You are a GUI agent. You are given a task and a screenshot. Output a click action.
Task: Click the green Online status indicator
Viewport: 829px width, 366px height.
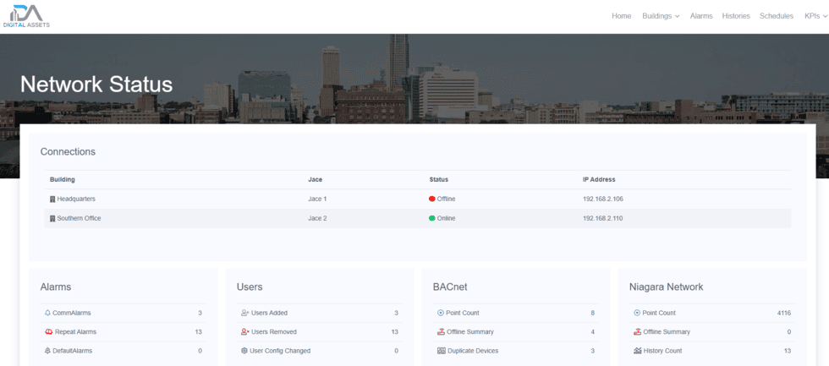pos(432,218)
